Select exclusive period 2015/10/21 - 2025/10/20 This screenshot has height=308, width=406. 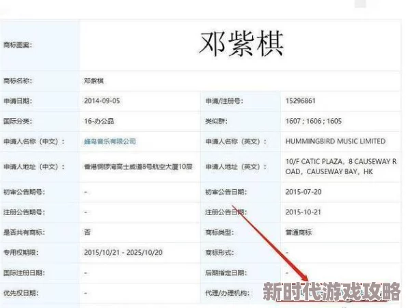pyautogui.click(x=123, y=253)
